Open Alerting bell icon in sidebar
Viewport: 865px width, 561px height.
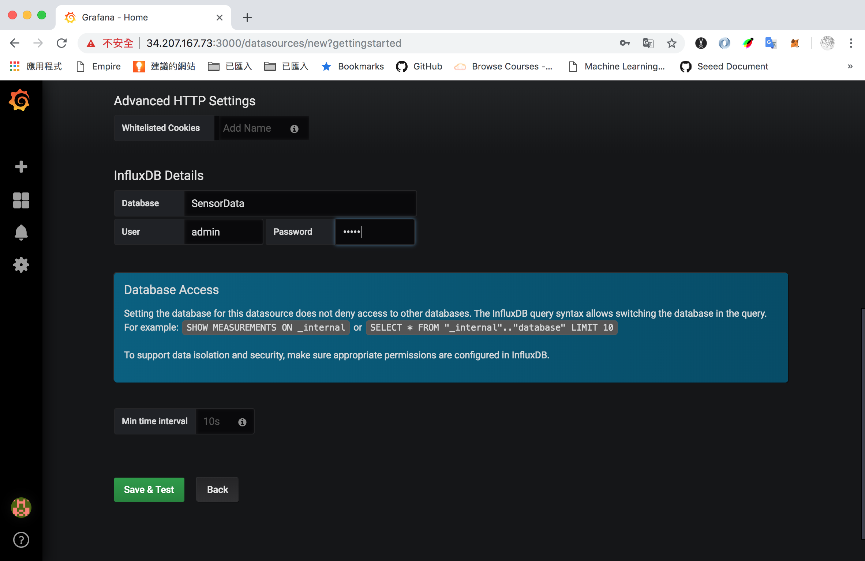point(21,232)
